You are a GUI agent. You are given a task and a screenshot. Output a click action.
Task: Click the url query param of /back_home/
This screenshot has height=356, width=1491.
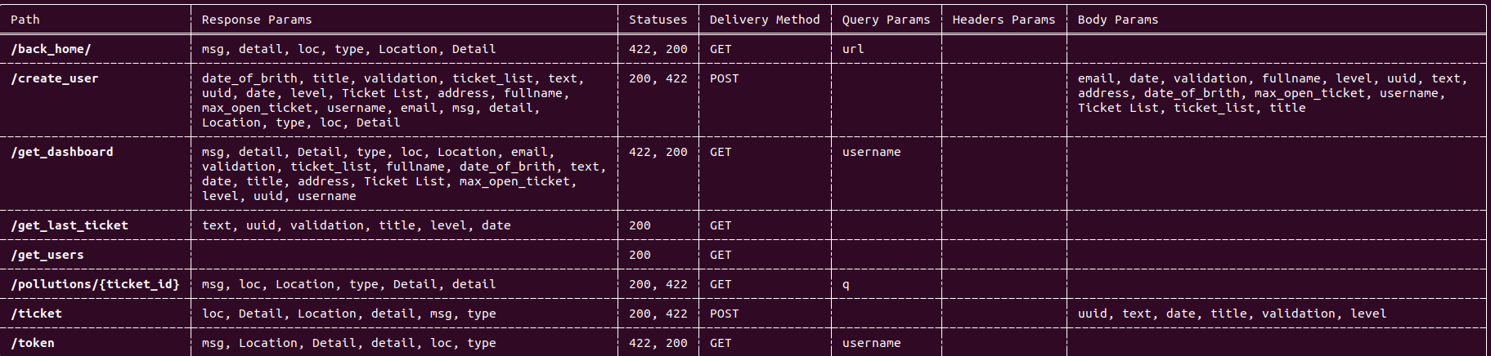pyautogui.click(x=853, y=49)
